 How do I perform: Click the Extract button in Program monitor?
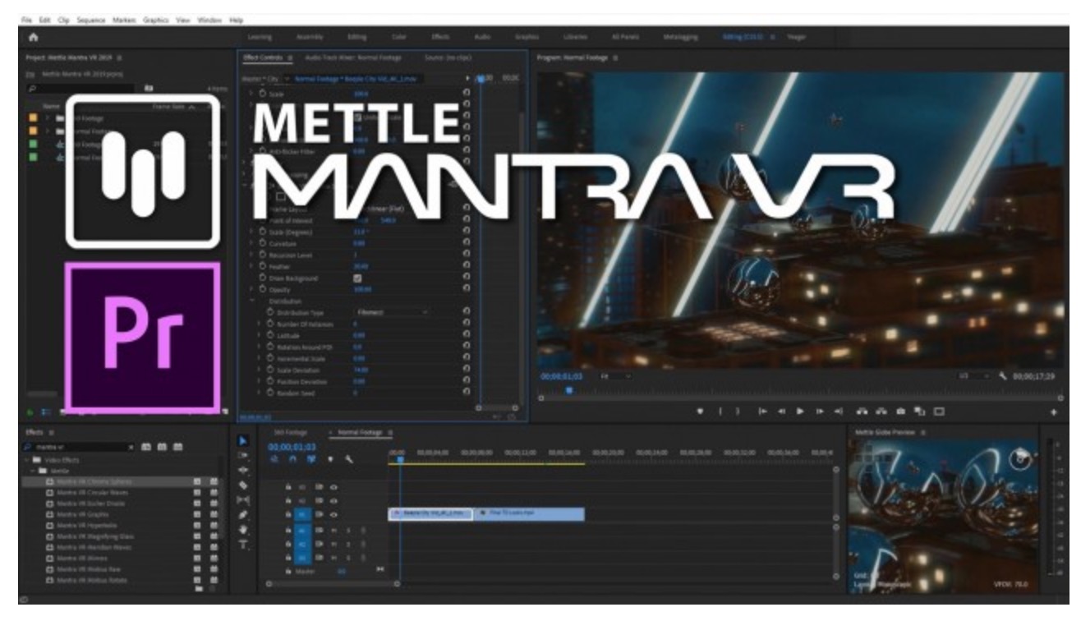pos(882,411)
